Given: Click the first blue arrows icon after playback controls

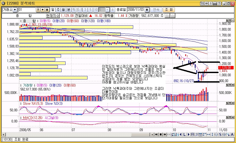Looking at the screenshot, I should (173, 135).
